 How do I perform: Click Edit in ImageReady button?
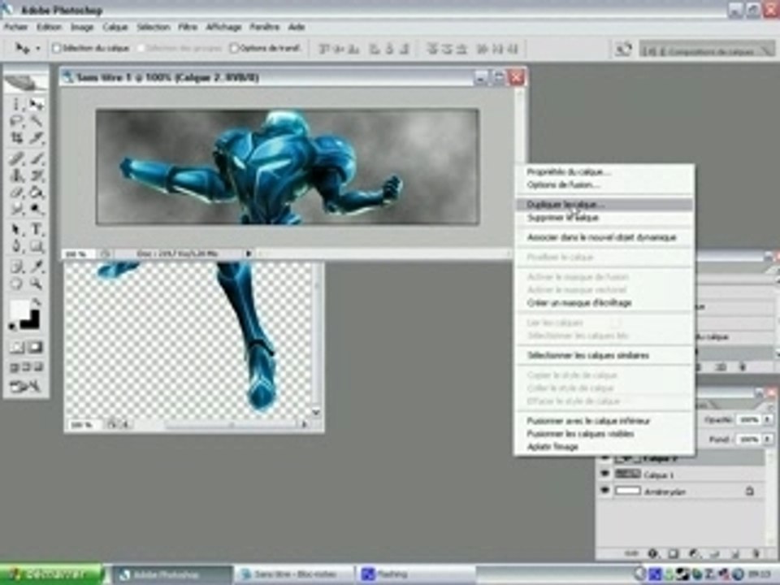point(26,386)
